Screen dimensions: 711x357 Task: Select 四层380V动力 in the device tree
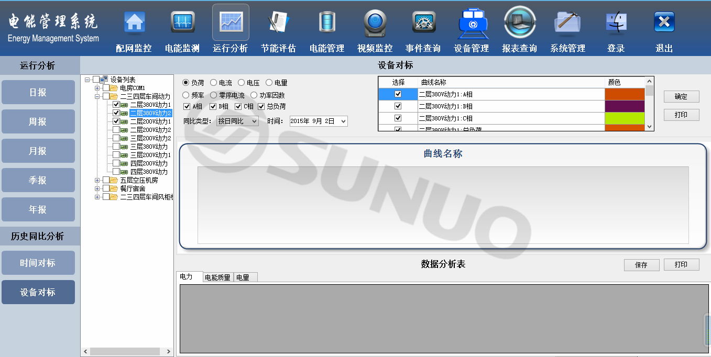[149, 172]
